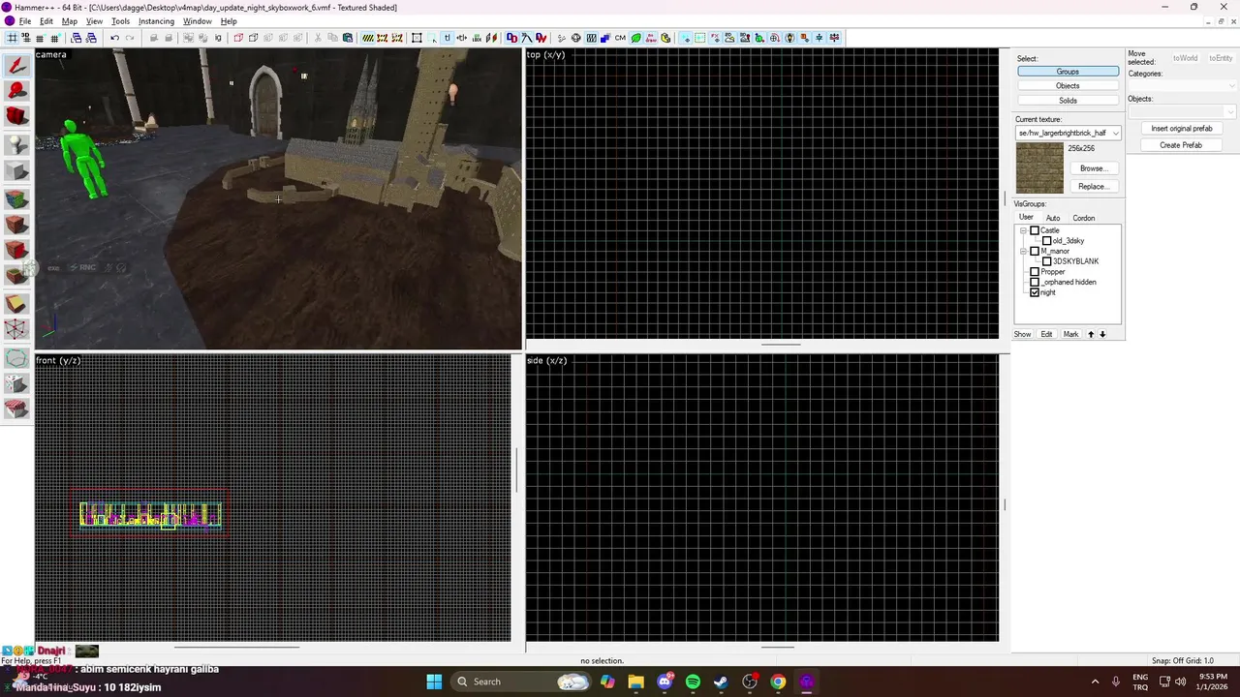Open the Categories dropdown
The height and width of the screenshot is (697, 1240).
[x=1182, y=85]
